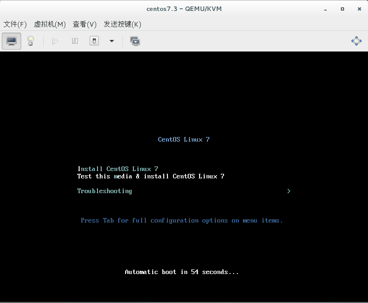
Task: Select Install CentOS Linux 7 entry
Action: point(118,169)
